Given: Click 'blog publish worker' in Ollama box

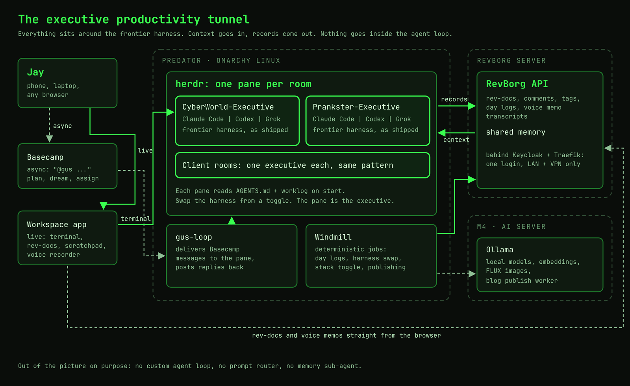Looking at the screenshot, I should click(x=522, y=281).
